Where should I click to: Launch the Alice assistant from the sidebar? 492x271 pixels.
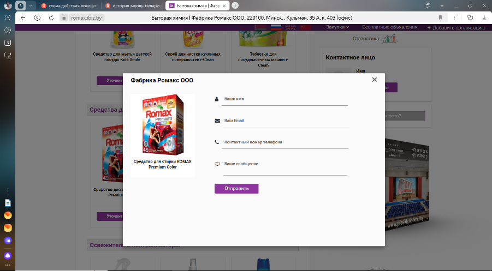click(x=8, y=256)
